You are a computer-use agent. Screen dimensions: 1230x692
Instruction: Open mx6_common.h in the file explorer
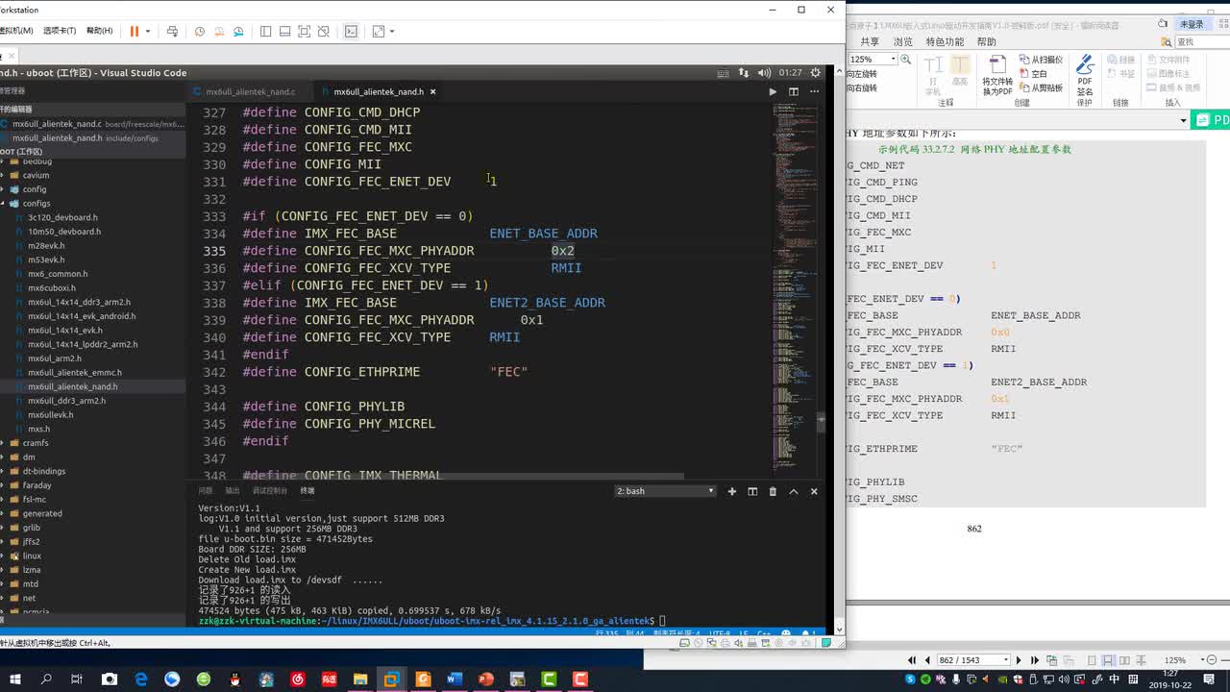click(x=58, y=274)
